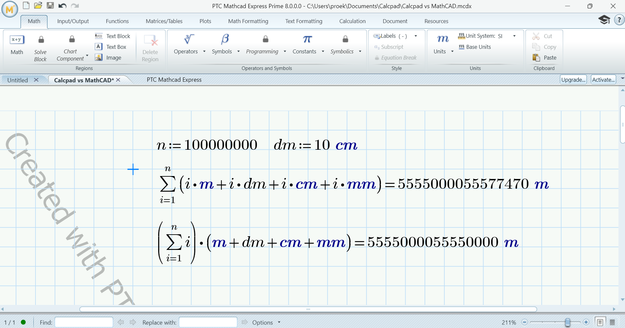This screenshot has width=625, height=328.
Task: Click the Activate button
Action: (603, 79)
